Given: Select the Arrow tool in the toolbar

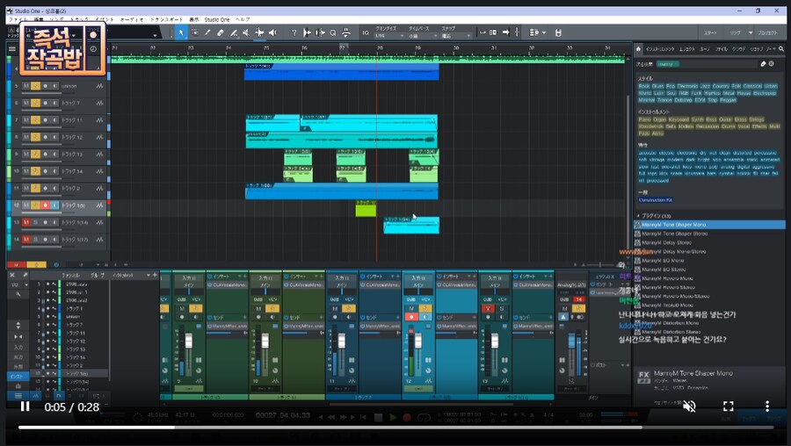Looking at the screenshot, I should pyautogui.click(x=181, y=32).
